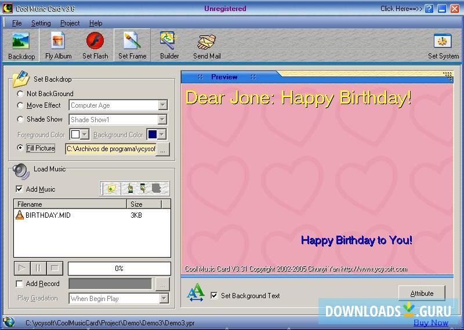Enable the Add Record checkbox

(x=19, y=284)
